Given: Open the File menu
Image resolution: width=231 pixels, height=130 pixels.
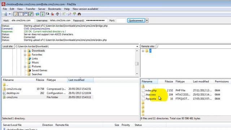Looking at the screenshot, I should [x=5, y=9].
